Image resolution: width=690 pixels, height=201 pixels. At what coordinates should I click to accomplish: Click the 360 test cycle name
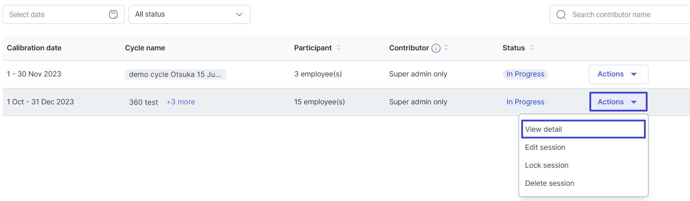tap(144, 102)
